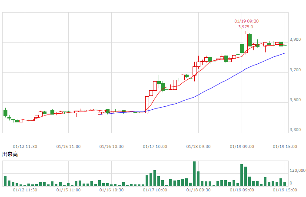Screen dimensions: 306x197
Task: Select the 3,500 price axis label
Action: pos(295,99)
